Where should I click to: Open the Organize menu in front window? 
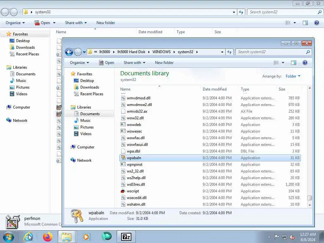[79, 63]
